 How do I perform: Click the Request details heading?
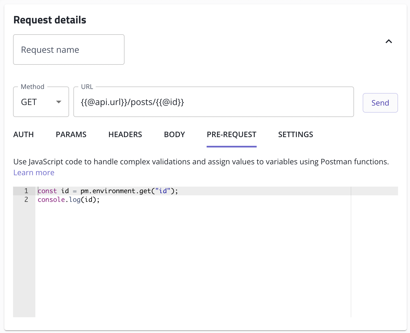coord(50,20)
